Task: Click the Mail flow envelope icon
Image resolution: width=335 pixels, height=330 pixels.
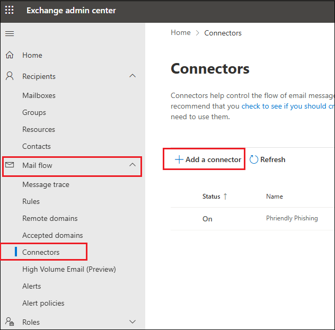Action: (10, 165)
